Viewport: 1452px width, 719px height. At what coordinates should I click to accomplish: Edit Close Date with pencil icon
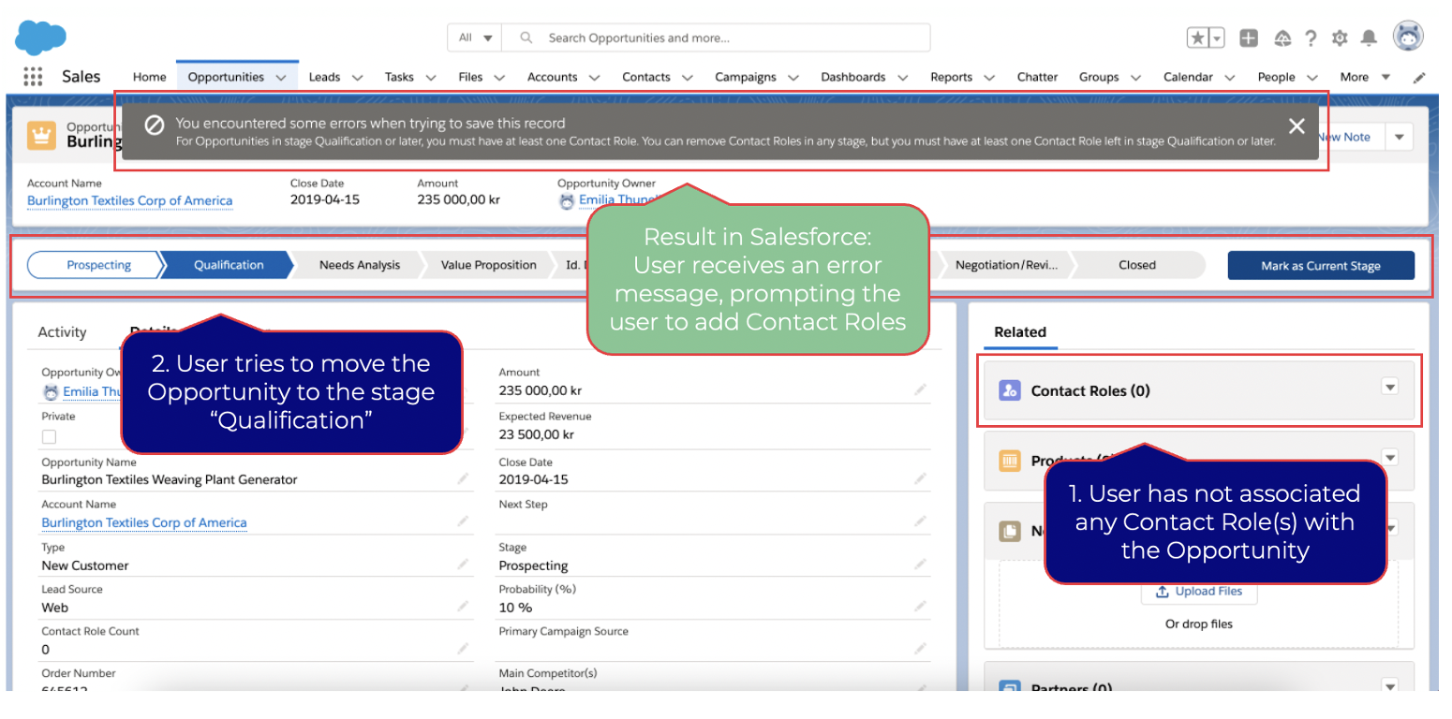[x=921, y=478]
